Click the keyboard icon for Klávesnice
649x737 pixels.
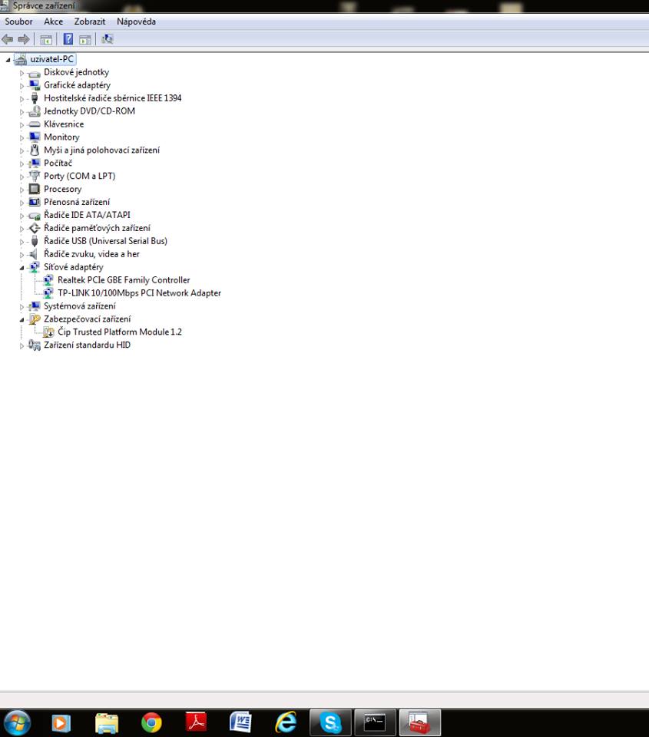35,124
